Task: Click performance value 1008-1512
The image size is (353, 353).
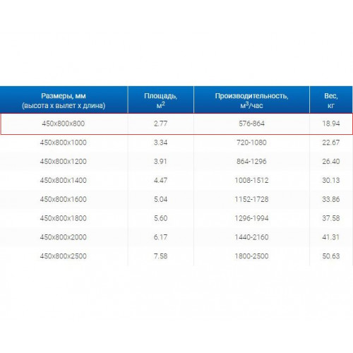Action: pyautogui.click(x=251, y=180)
